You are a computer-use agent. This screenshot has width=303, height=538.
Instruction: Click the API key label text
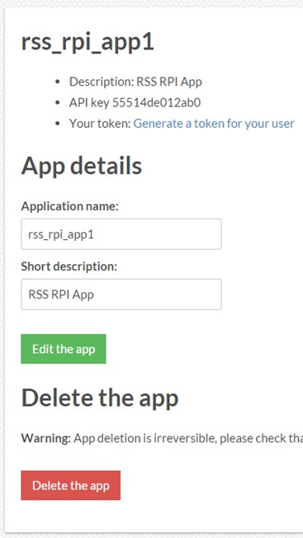89,102
